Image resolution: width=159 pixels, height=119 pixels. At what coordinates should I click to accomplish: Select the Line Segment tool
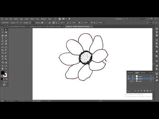coord(6,38)
